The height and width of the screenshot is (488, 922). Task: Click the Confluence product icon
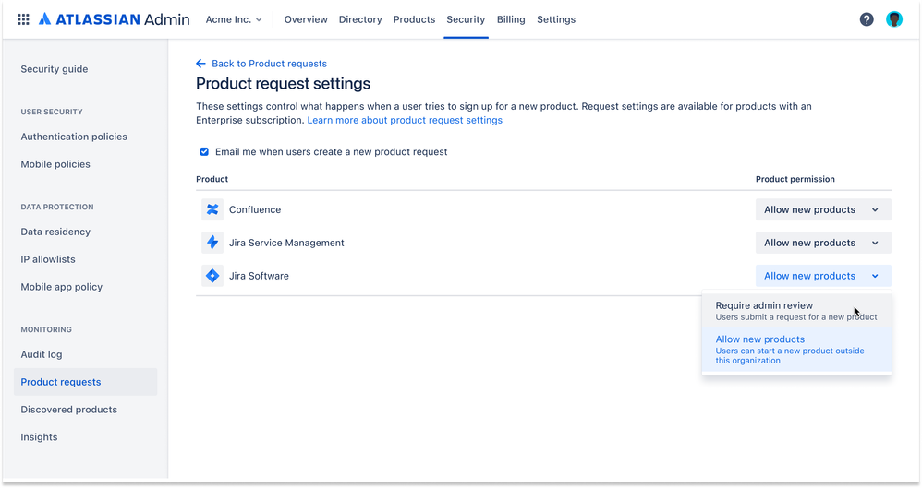[212, 209]
